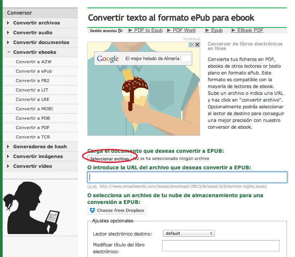Click the Gestión anuncios arrow icon
Viewport: 295px width, 257px height.
point(120,31)
